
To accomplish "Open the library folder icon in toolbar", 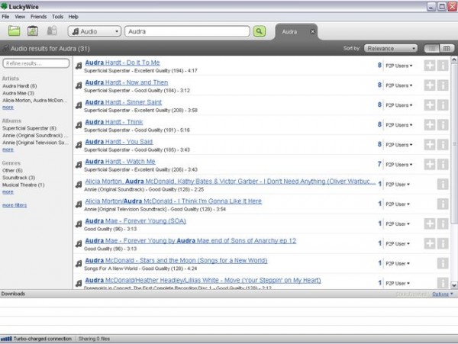I will pos(14,31).
